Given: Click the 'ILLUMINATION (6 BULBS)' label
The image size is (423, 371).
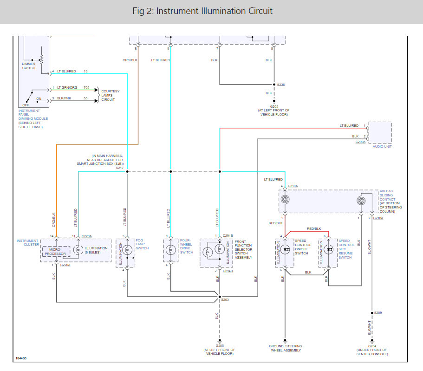Looking at the screenshot, I should [96, 250].
